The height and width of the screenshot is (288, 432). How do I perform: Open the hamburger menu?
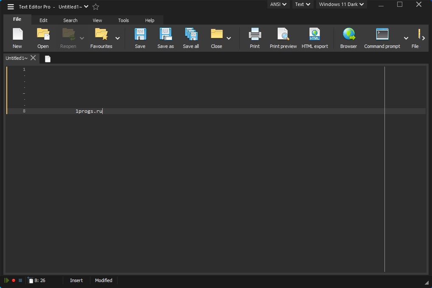(x=10, y=6)
